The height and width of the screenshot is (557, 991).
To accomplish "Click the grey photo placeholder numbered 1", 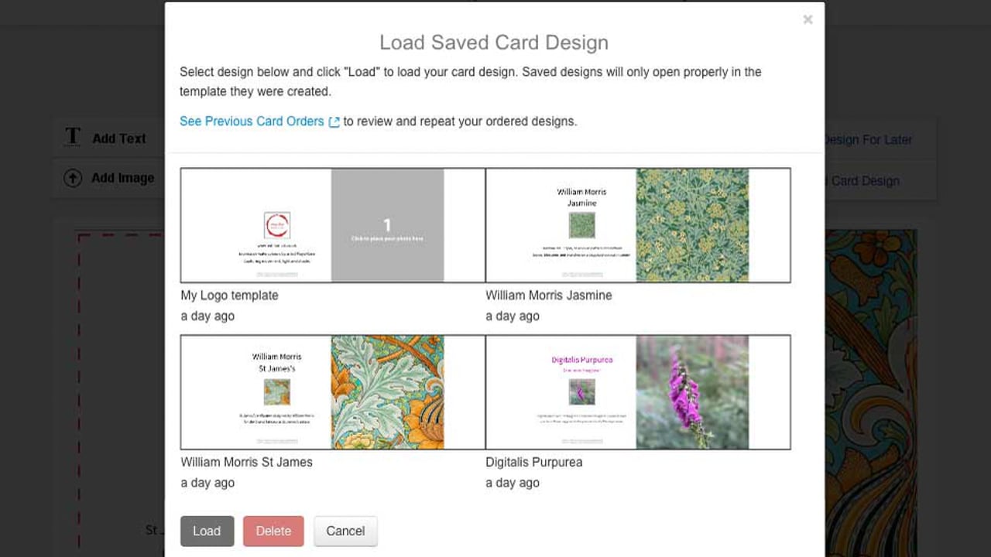I will tap(387, 225).
